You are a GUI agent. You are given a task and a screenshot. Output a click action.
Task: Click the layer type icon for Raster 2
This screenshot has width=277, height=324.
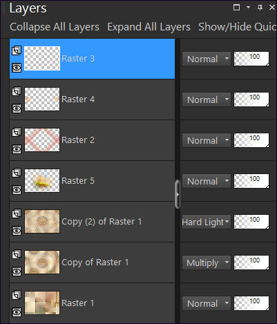(x=17, y=132)
